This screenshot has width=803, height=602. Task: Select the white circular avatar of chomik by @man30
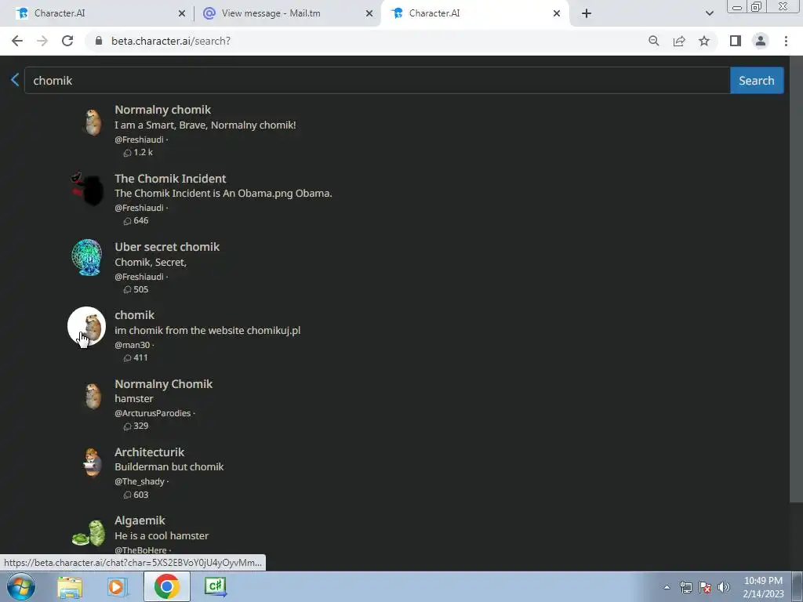(86, 326)
